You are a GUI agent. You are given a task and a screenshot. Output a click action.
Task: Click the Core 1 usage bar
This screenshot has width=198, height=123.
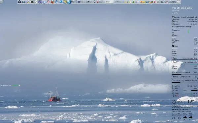pyautogui.click(x=184, y=60)
